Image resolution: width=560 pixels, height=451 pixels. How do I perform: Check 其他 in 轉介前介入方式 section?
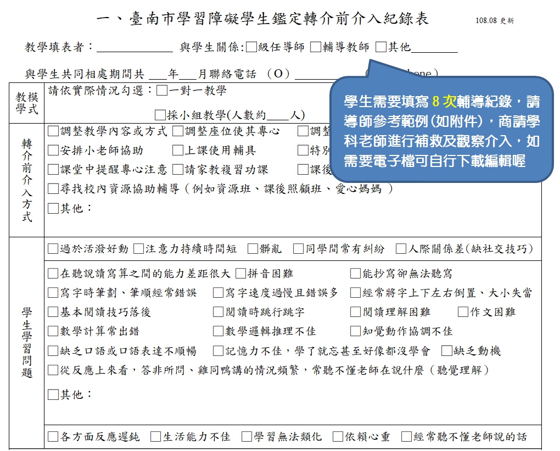(53, 208)
